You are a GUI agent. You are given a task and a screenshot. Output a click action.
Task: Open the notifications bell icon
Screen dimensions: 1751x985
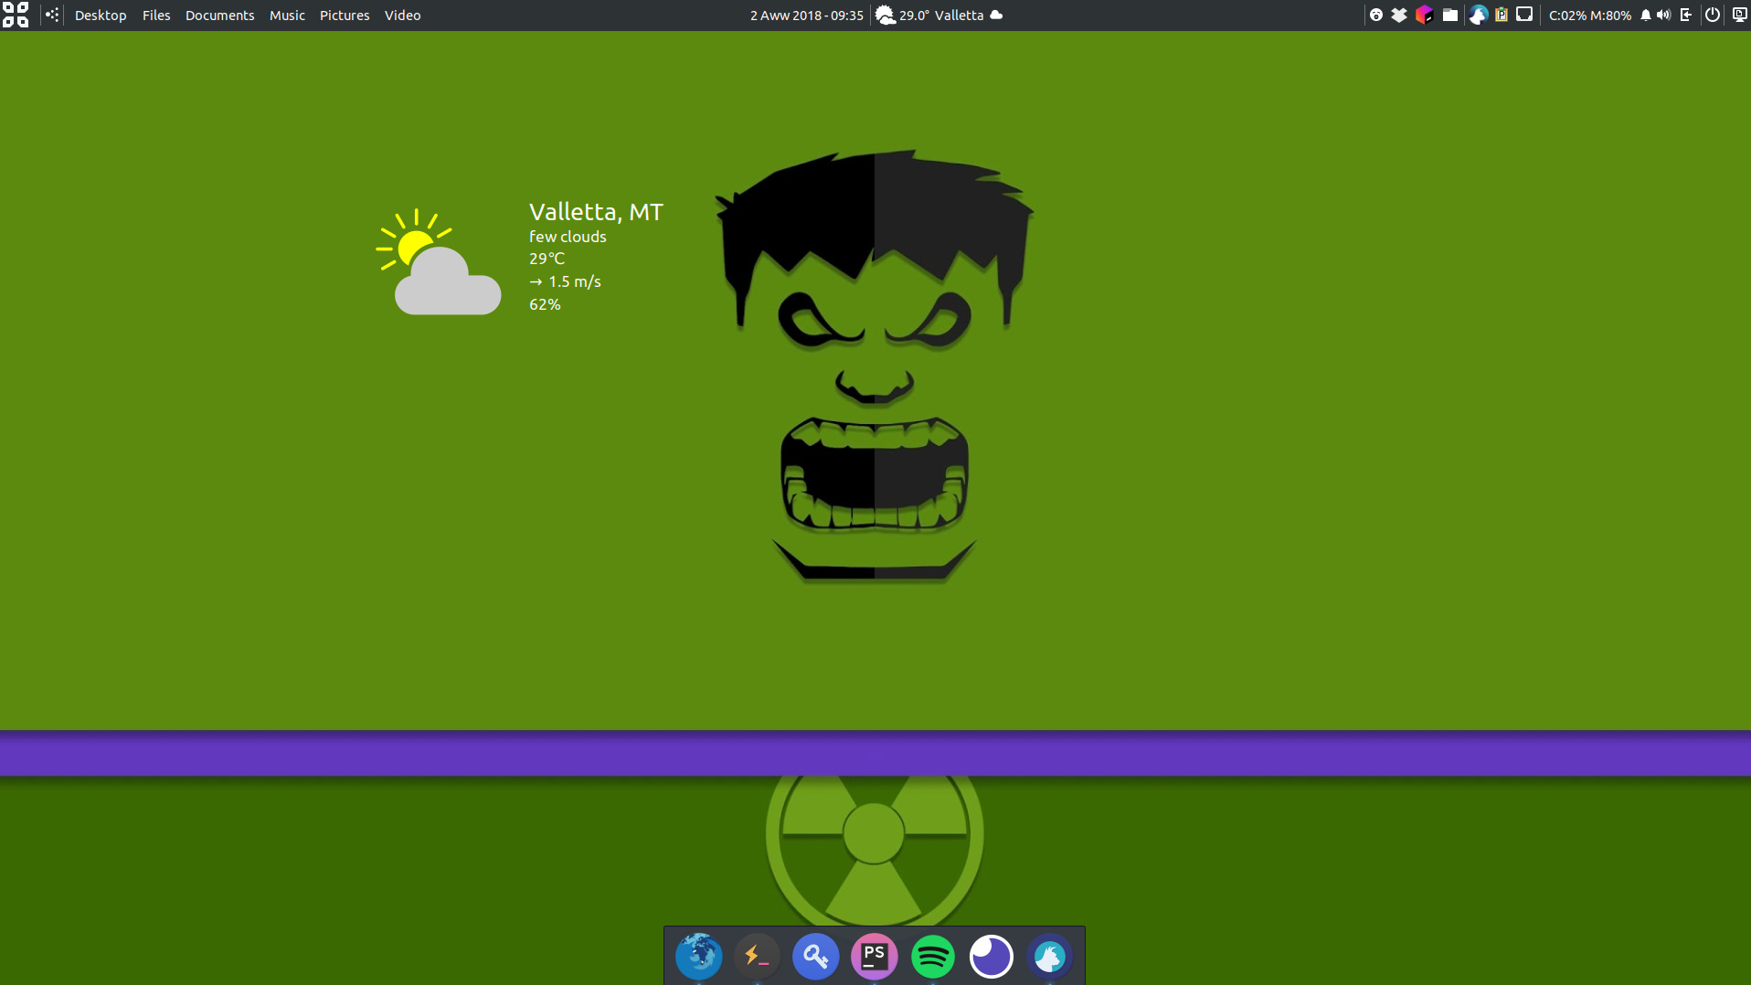coord(1646,15)
